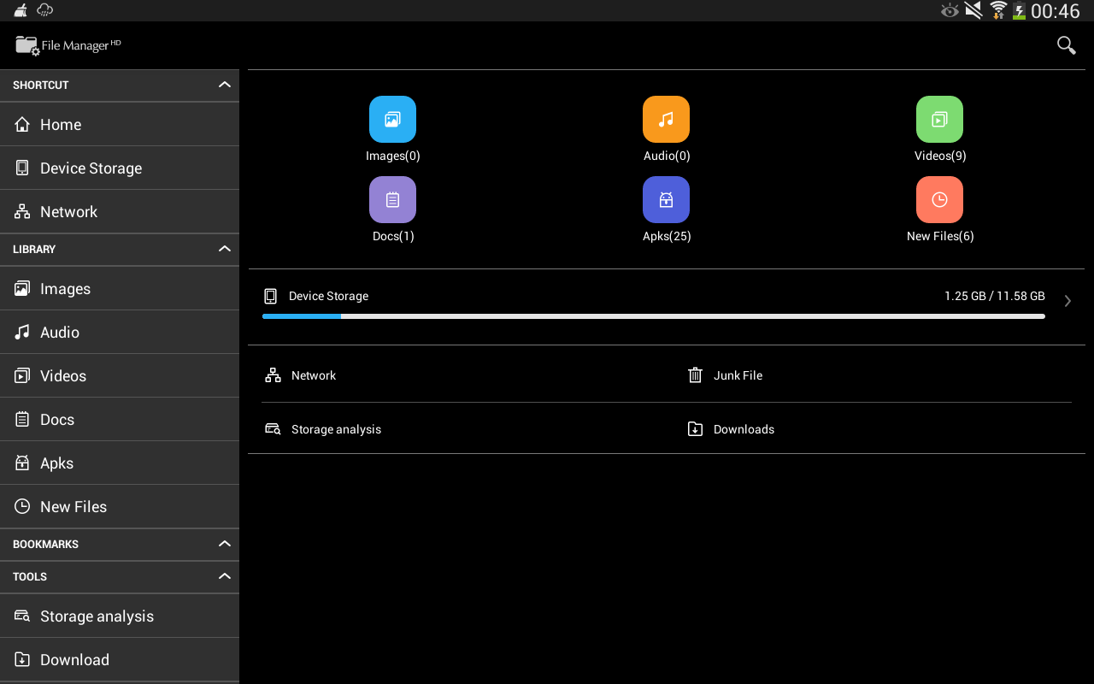The image size is (1094, 684).
Task: Open the search icon in the toolbar
Action: click(x=1066, y=44)
